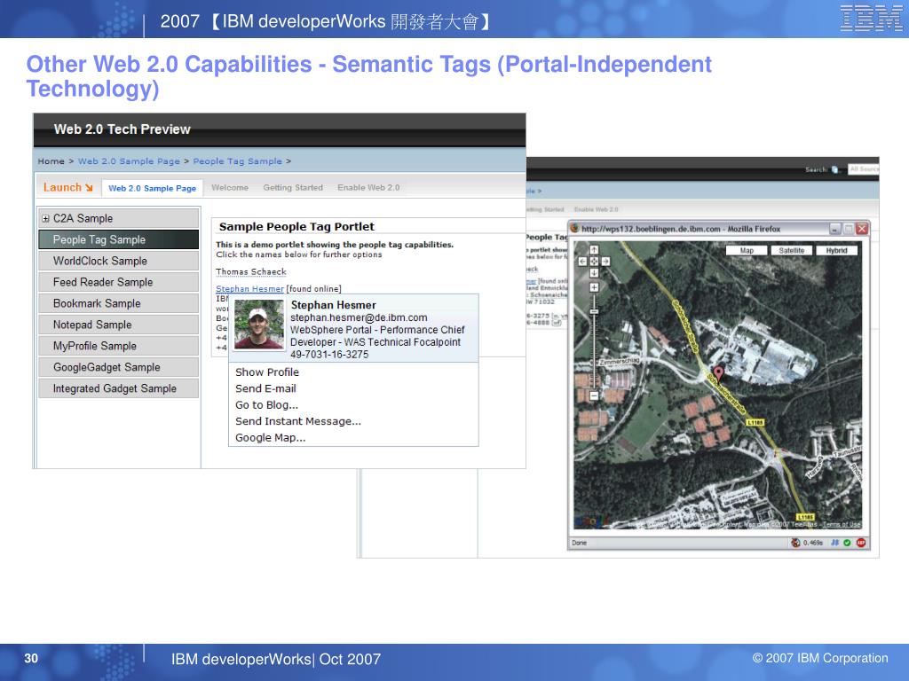Zoom out with the map minus button
The image size is (909, 681).
click(594, 396)
